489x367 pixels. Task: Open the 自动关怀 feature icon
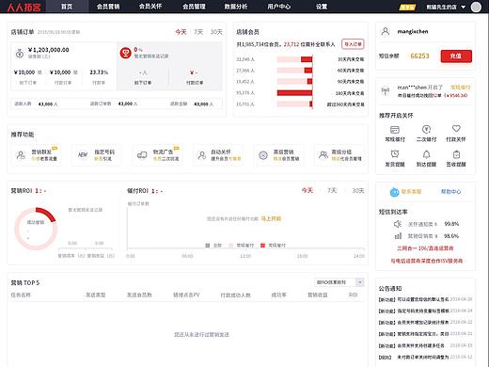click(202, 155)
